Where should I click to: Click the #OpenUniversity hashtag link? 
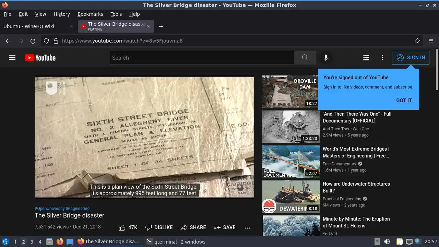point(49,208)
